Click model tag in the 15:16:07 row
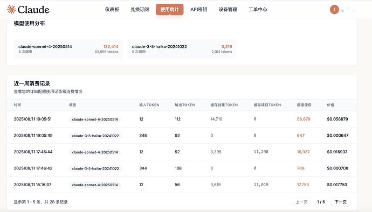Screen dimensions: 372x212 [x=95, y=185]
